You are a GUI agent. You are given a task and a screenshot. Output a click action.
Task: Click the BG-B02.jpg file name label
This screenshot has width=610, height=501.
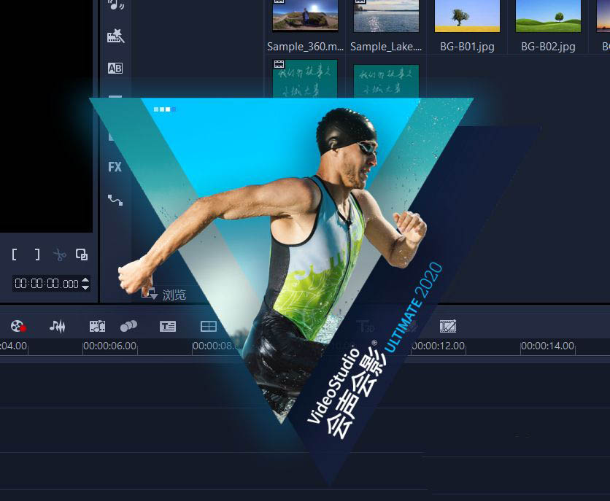548,47
